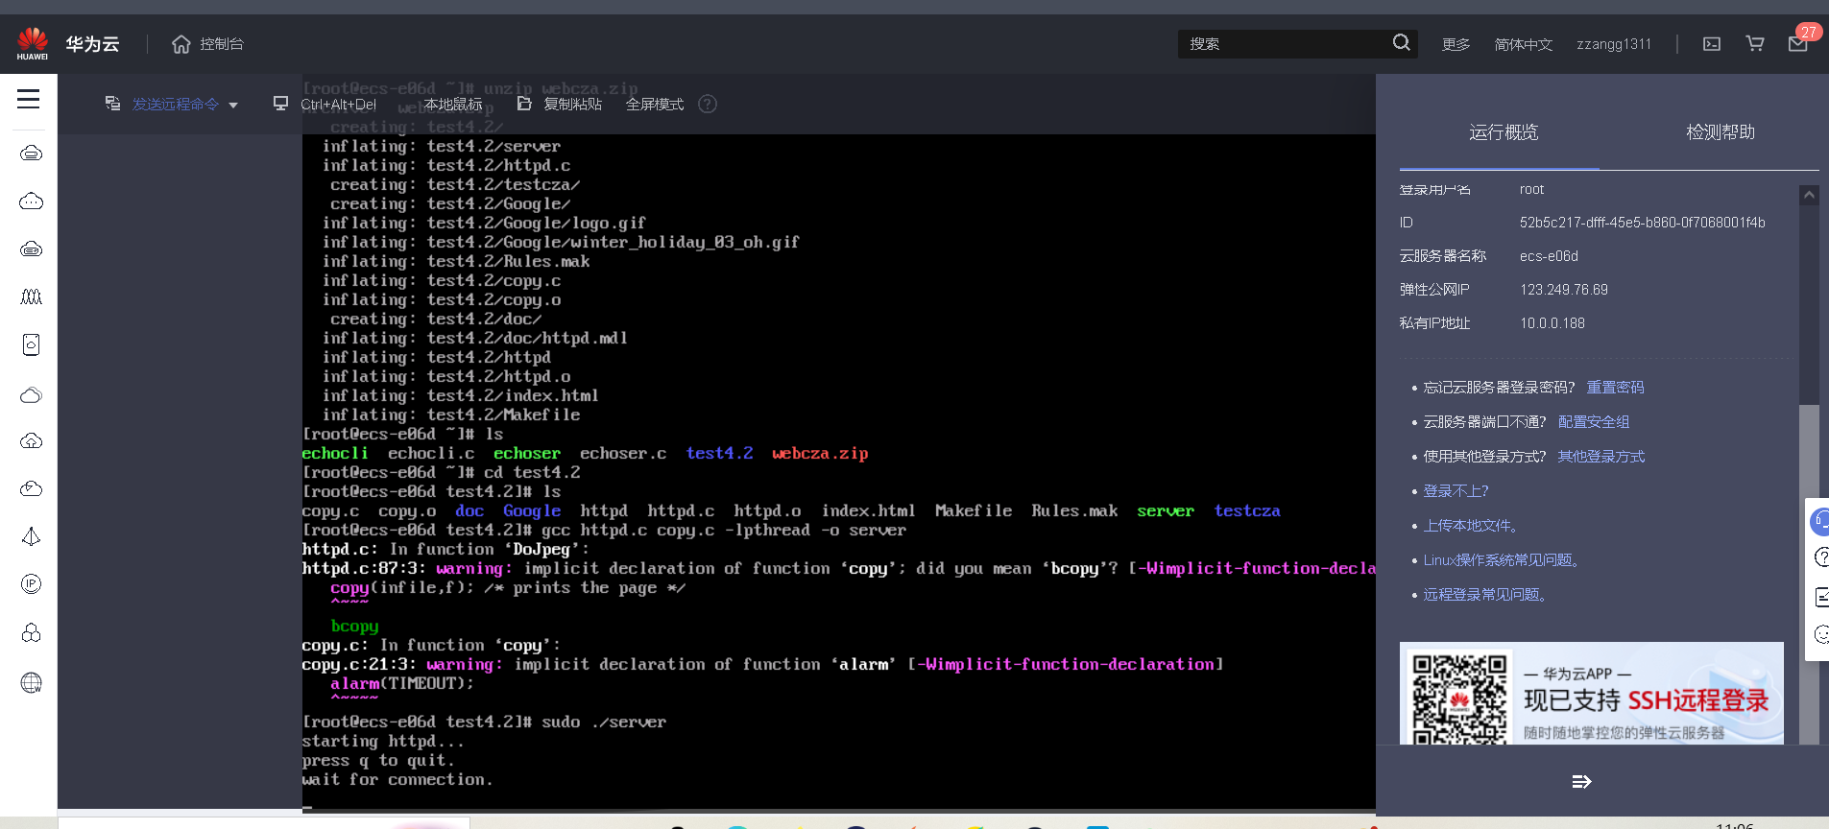Open the cloud upload arrow sidebar icon
The height and width of the screenshot is (829, 1829).
pos(31,440)
